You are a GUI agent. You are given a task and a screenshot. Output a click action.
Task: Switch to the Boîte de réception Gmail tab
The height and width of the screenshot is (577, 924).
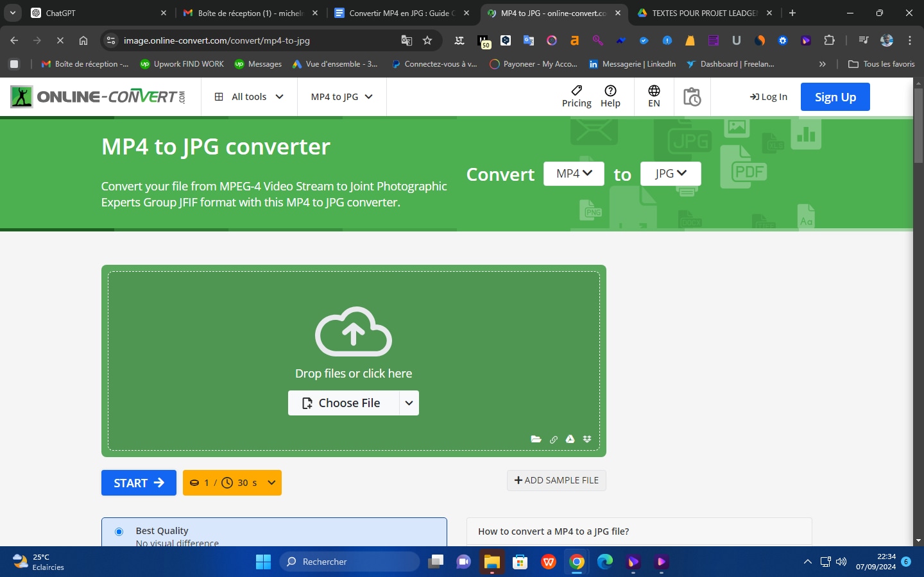[250, 13]
